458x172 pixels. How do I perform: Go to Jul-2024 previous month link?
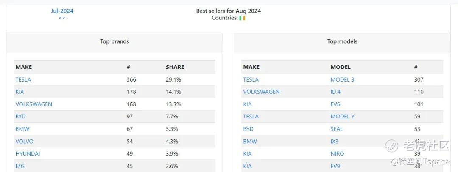pyautogui.click(x=62, y=11)
